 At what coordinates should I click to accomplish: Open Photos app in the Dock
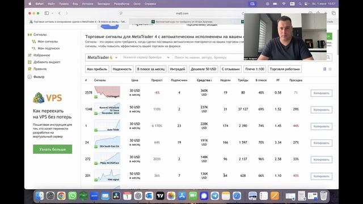tap(171, 196)
